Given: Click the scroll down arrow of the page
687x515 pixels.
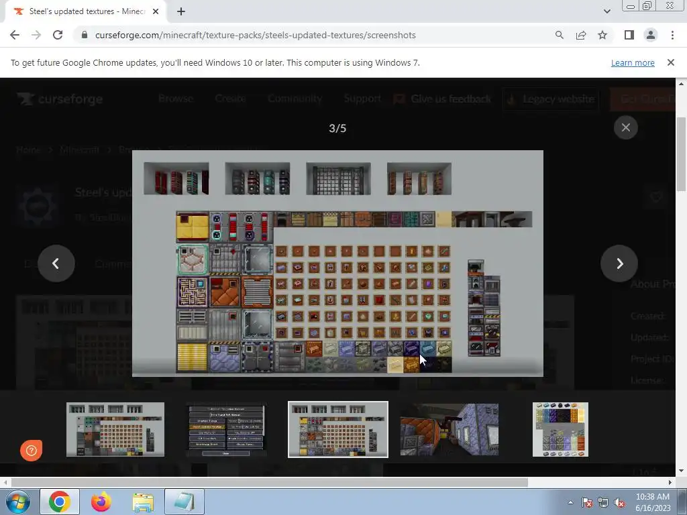Looking at the screenshot, I should click(681, 471).
